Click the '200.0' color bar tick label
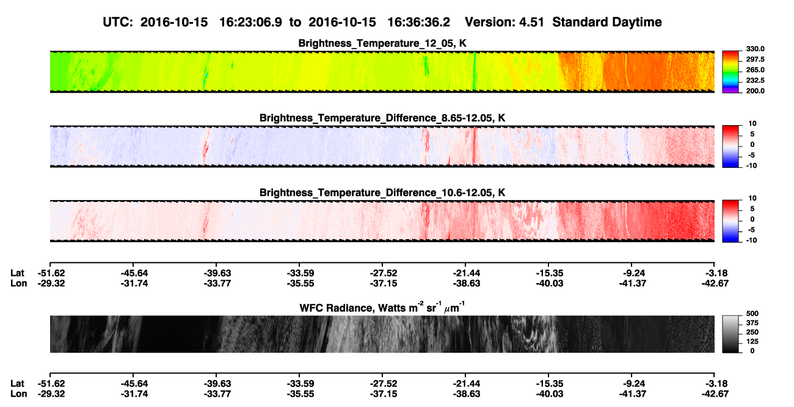Viewport: 794px width, 407px height. pos(755,91)
